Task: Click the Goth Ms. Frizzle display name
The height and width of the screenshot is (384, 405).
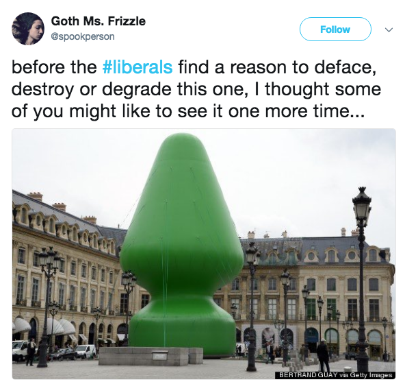Action: tap(98, 21)
